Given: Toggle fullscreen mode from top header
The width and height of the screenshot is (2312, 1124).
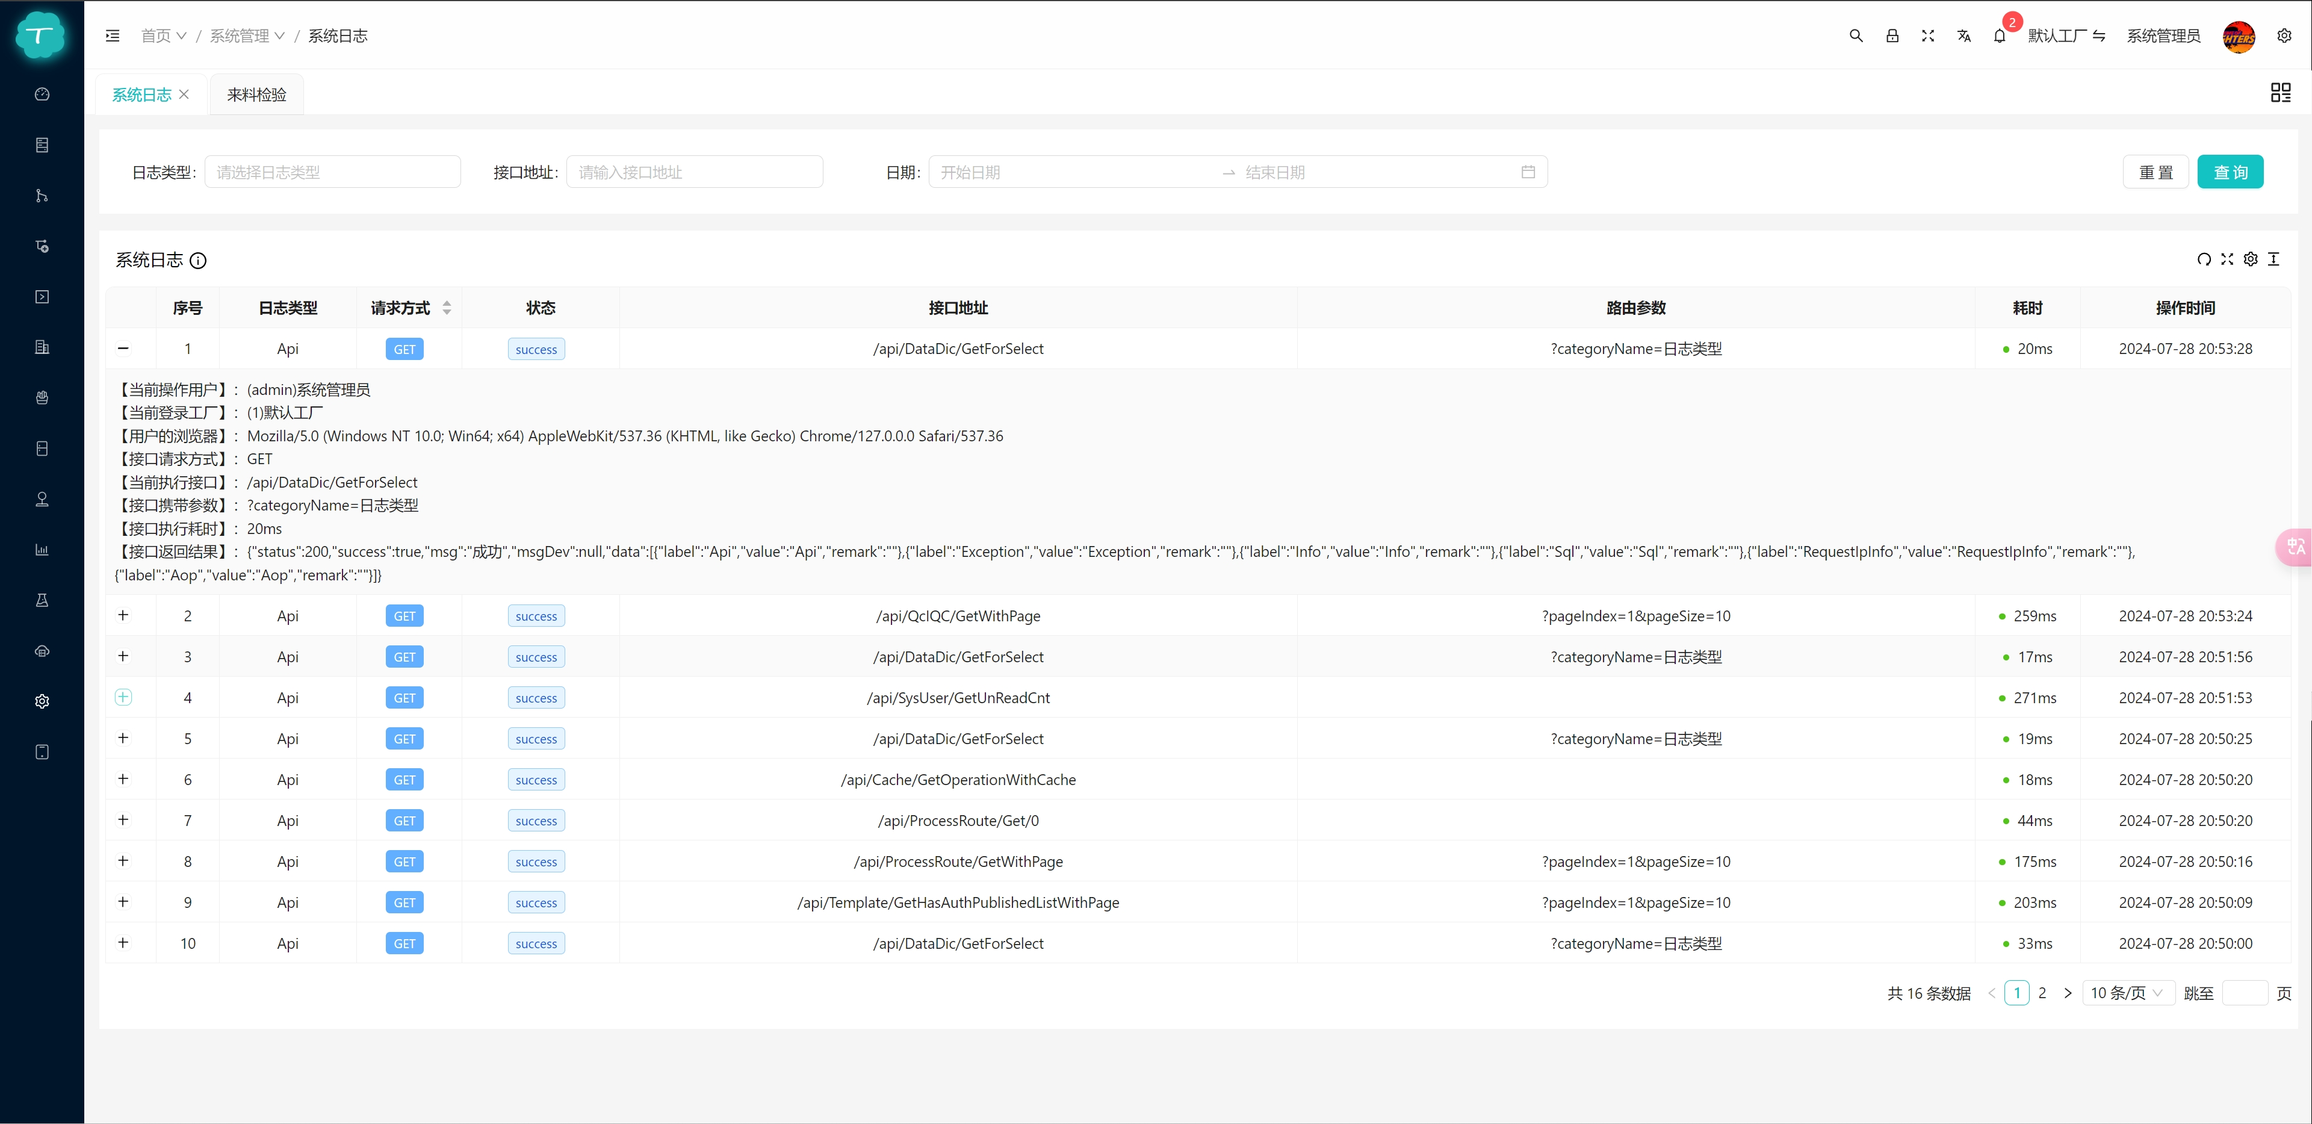Looking at the screenshot, I should [x=1928, y=36].
